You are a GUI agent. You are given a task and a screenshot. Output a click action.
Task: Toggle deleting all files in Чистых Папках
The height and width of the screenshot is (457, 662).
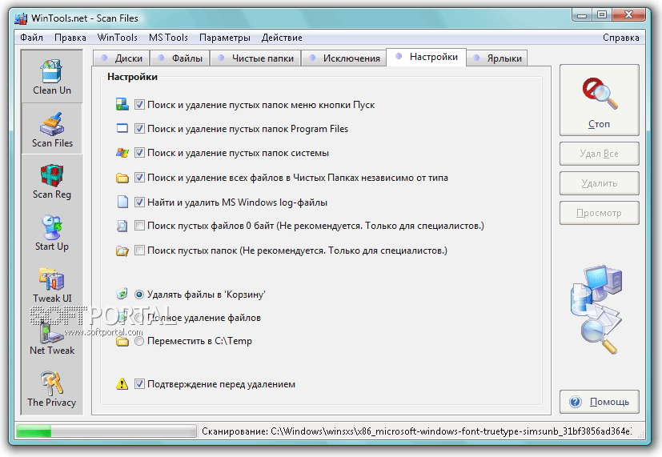139,177
